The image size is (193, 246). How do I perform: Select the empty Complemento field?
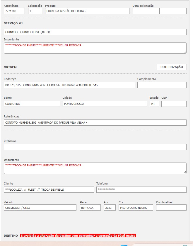(162, 85)
